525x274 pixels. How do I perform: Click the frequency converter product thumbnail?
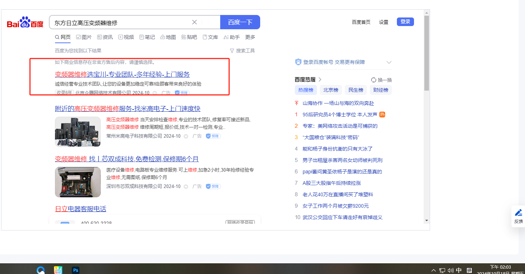(78, 132)
